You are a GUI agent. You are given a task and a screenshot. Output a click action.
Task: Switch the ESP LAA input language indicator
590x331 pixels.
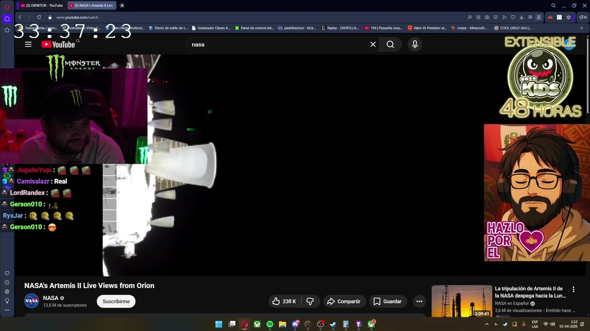[535, 324]
